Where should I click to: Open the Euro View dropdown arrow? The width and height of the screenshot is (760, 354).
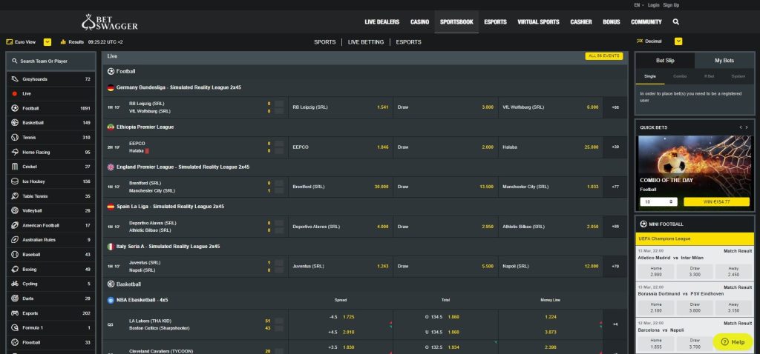(47, 41)
